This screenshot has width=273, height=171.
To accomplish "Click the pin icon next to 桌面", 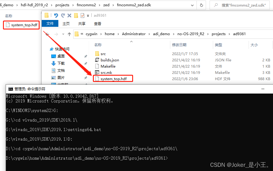I will tap(86, 56).
